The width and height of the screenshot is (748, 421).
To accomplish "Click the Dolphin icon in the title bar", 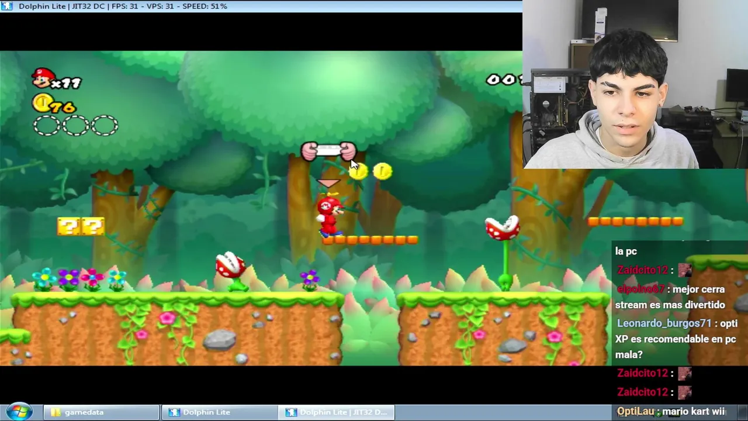I will coord(8,6).
